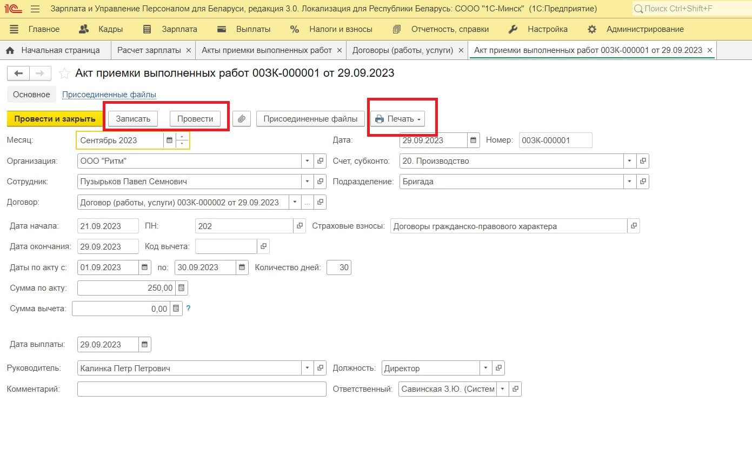This screenshot has height=469, width=752.
Task: Open calendar for Дата выплаты field
Action: 144,345
